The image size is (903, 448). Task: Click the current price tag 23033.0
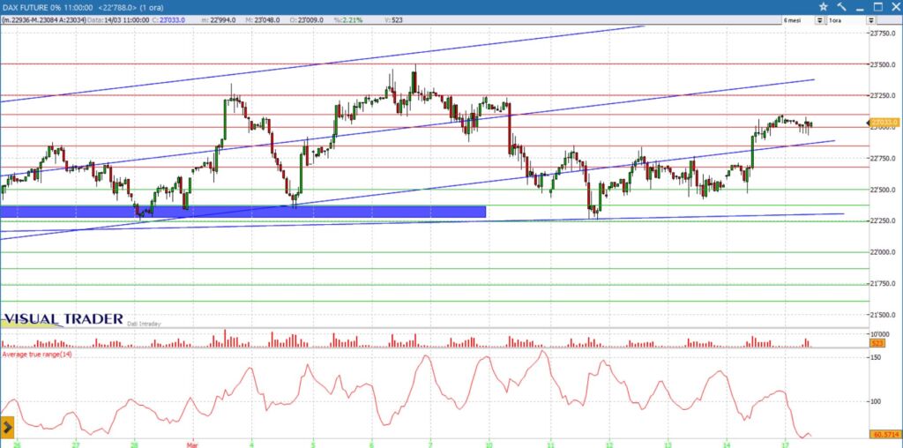tap(884, 122)
